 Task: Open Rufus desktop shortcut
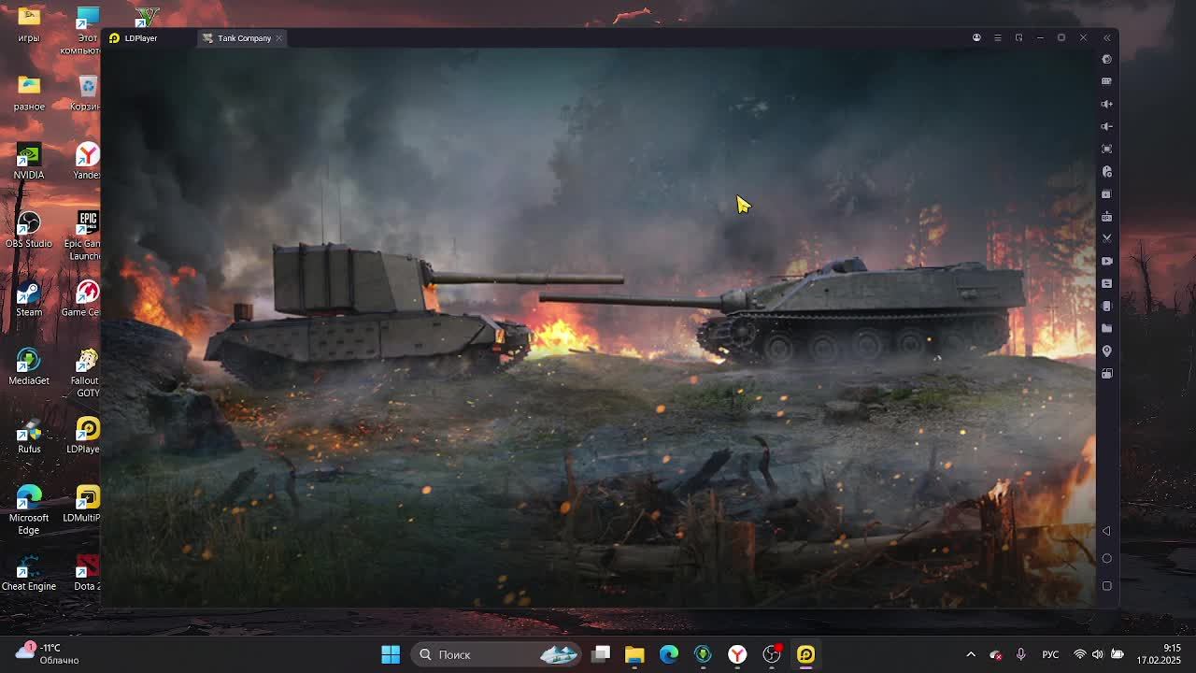tap(29, 436)
